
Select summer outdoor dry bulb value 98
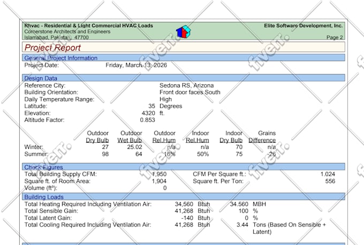pyautogui.click(x=105, y=154)
